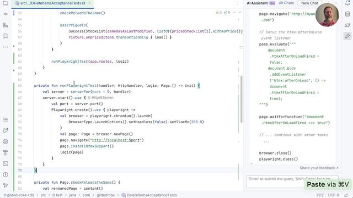Switch to All Chats in AI Assistant

(286, 3)
